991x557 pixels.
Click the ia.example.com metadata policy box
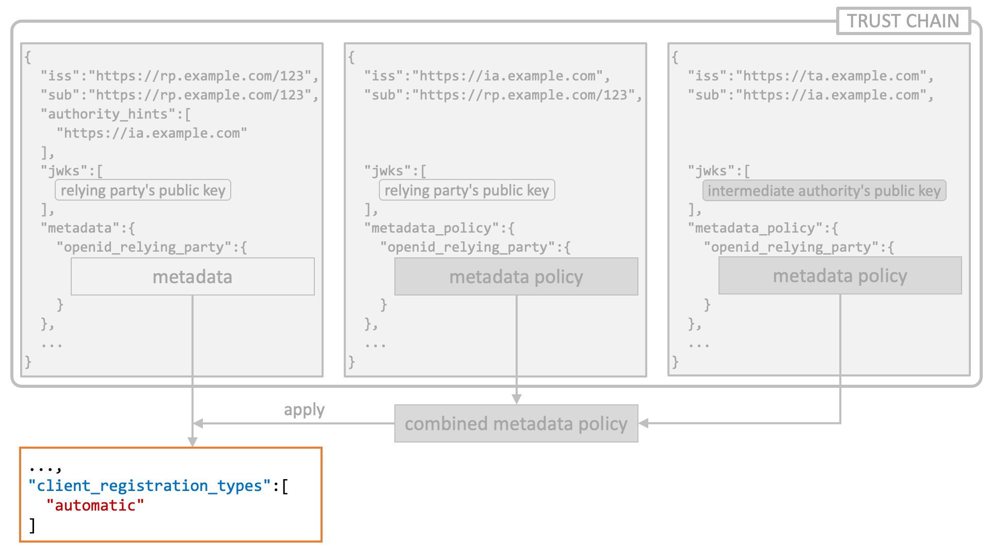click(516, 276)
